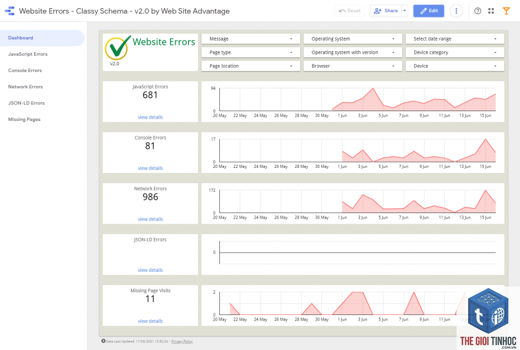View details for JavaScript Errors
Screen dimensions: 520x350
150,117
